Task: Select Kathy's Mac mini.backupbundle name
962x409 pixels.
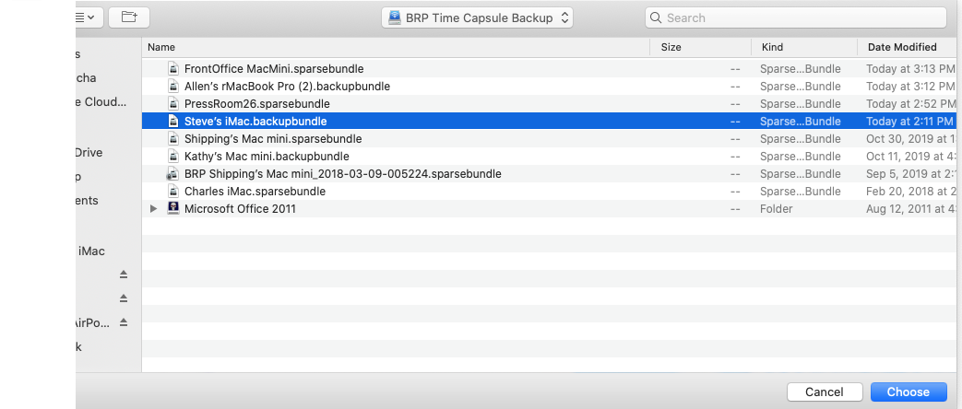Action: pyautogui.click(x=267, y=157)
